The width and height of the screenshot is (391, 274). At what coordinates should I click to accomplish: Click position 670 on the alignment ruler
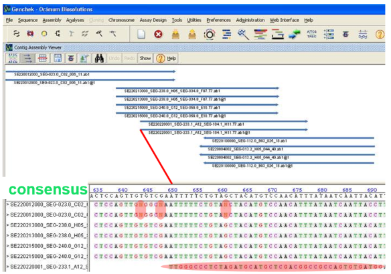point(272,190)
